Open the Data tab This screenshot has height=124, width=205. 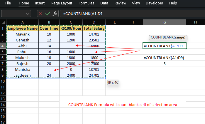pos(104,3)
